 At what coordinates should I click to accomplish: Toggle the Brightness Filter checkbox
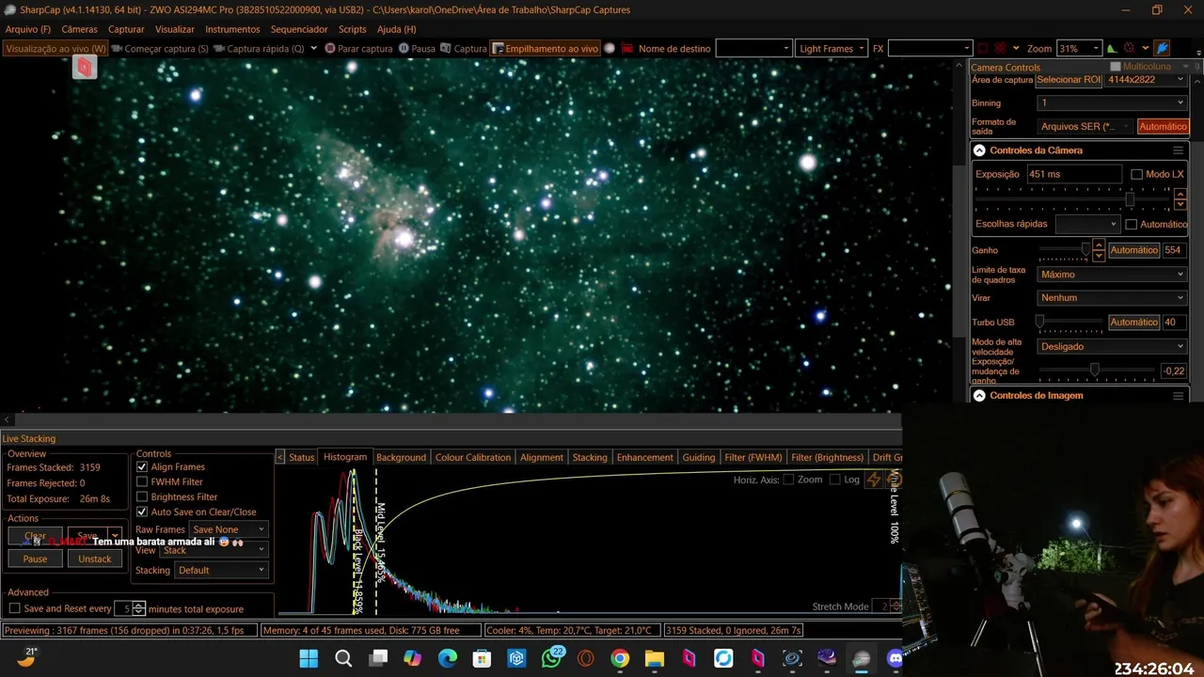(142, 497)
